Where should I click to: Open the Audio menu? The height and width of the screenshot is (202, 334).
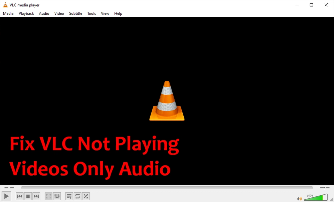(x=44, y=13)
